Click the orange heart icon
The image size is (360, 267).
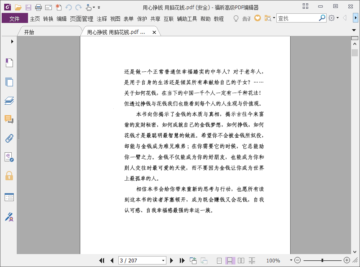point(258,18)
